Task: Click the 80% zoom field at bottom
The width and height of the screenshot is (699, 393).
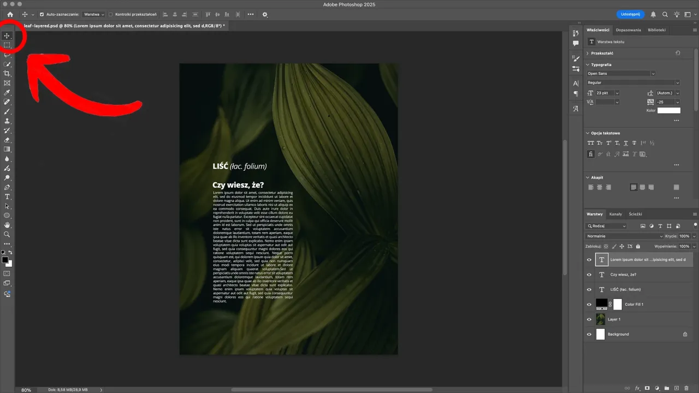Action: point(26,390)
